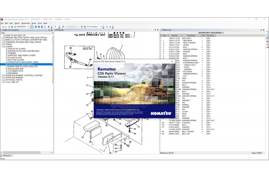Expand STEERING SYSTEM AND FINAL DRIVE node
The width and height of the screenshot is (269, 178).
pos(2,42)
